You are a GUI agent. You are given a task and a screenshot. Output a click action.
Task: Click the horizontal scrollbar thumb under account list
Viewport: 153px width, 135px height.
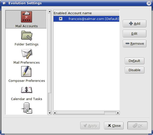pyautogui.click(x=80, y=113)
